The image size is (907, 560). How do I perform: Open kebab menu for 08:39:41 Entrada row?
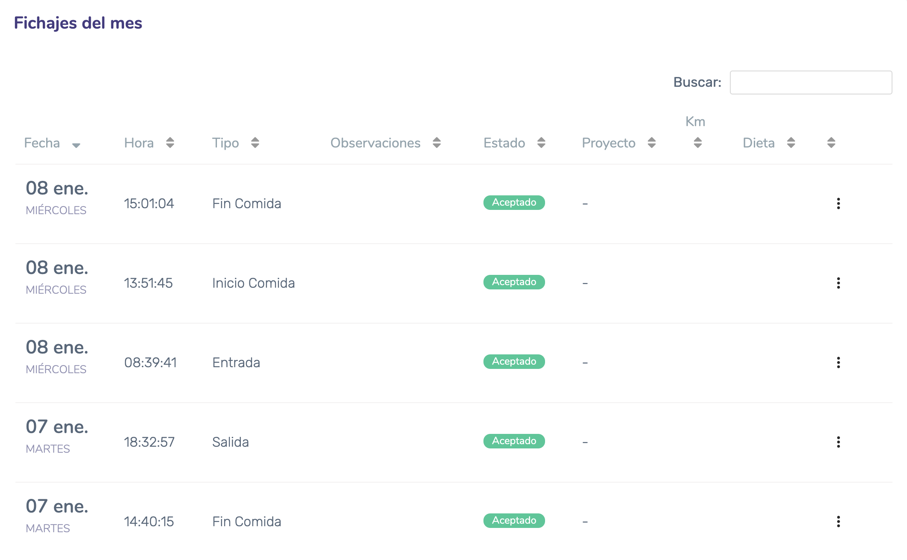[838, 363]
